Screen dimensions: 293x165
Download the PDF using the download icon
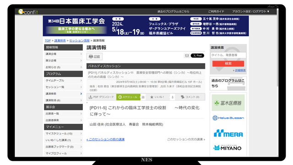coord(91,97)
